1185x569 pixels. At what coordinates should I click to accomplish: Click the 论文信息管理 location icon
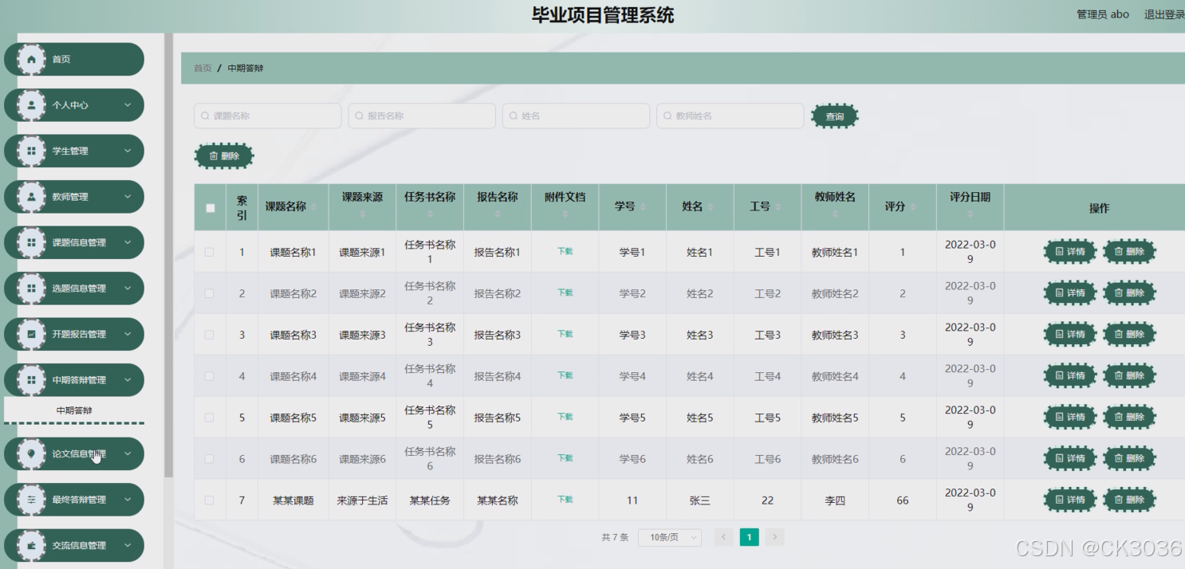[31, 453]
